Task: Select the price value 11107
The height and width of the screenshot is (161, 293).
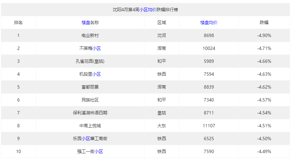Action: tap(209, 126)
